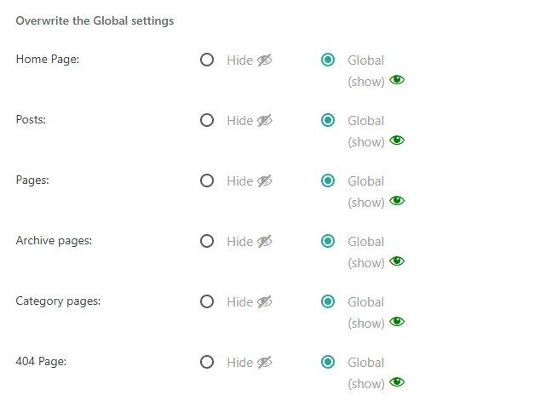
Task: Choose the Global radio for 404 Page
Action: (328, 362)
